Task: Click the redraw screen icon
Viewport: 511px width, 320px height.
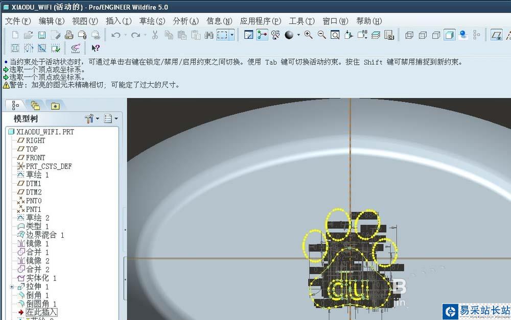Action: [249, 35]
